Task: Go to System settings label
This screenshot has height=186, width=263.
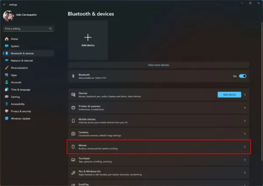Action: (x=15, y=46)
